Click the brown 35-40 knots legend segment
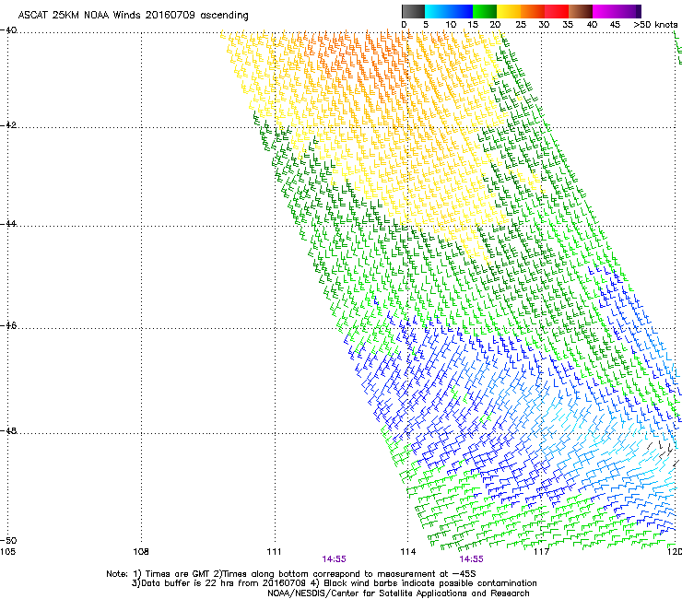682x599 pixels. [581, 11]
